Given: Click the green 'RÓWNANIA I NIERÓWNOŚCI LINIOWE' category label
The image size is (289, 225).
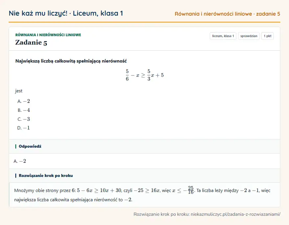Looking at the screenshot, I should coord(48,35).
